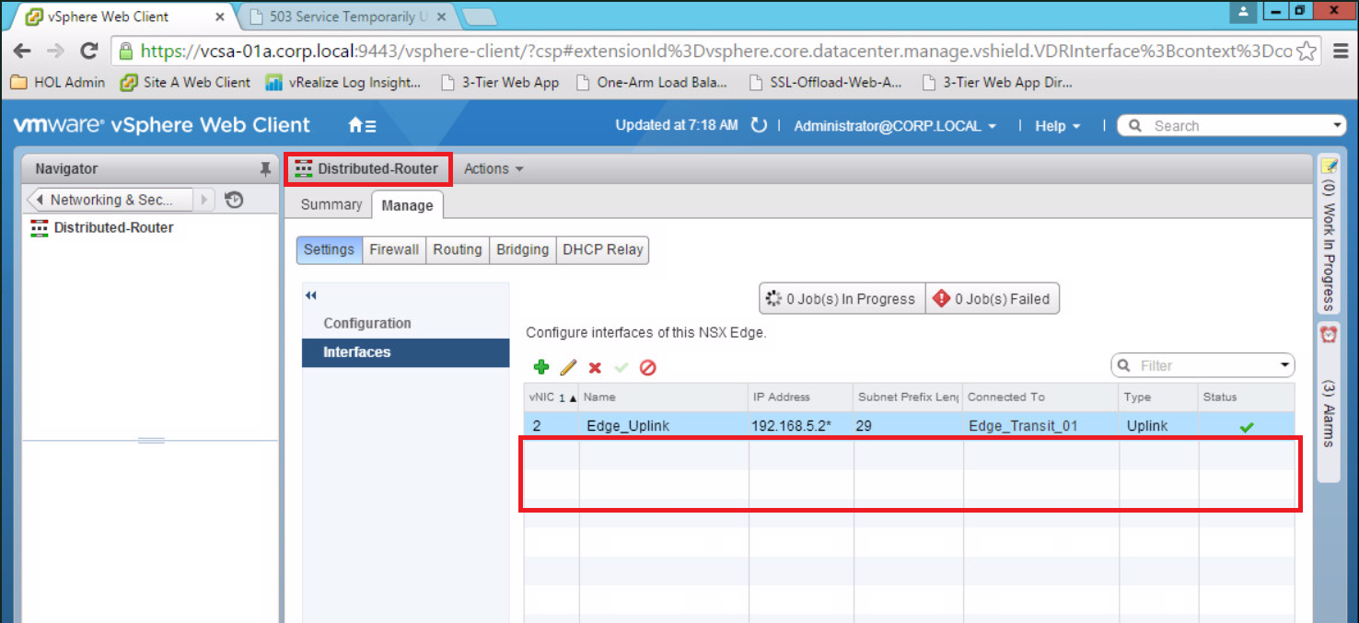Open a new browser tab
Image resolution: width=1359 pixels, height=623 pixels.
tap(479, 17)
